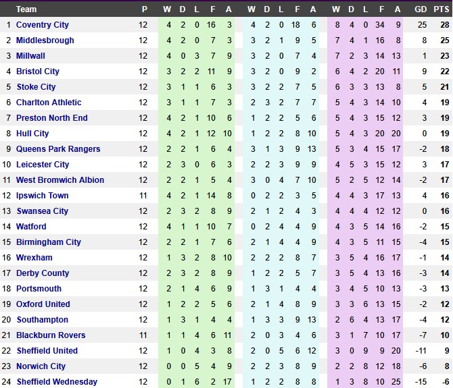
Task: Click the Leicester City link
Action: 43,165
